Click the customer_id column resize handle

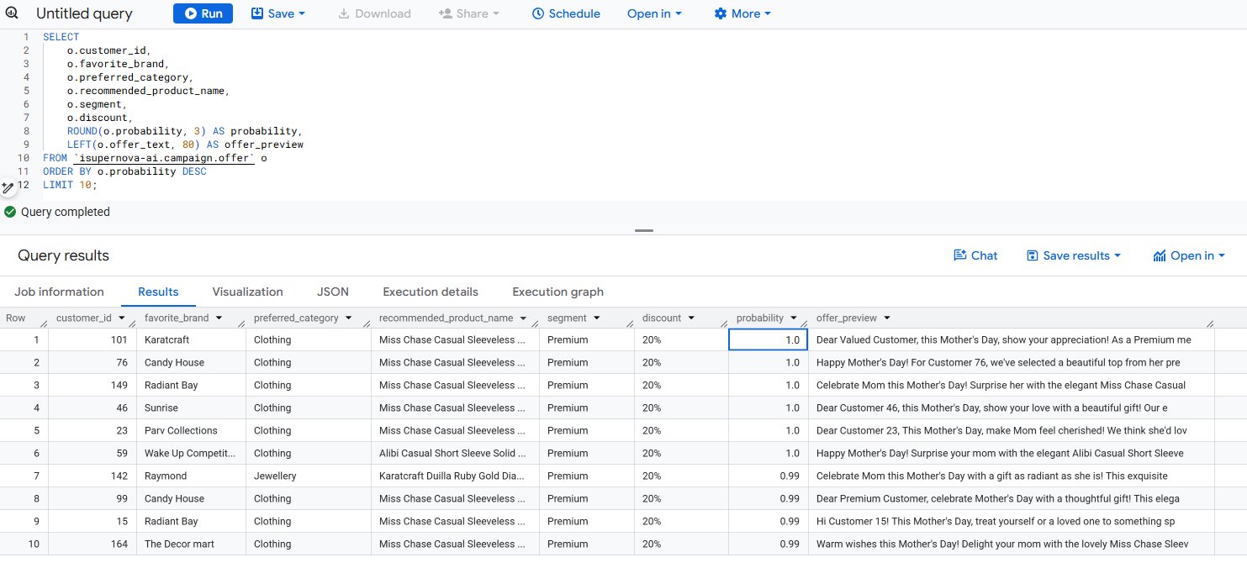coord(132,323)
